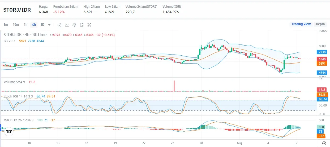
Task: Click the 6348 current price tag
Action: [x=322, y=59]
